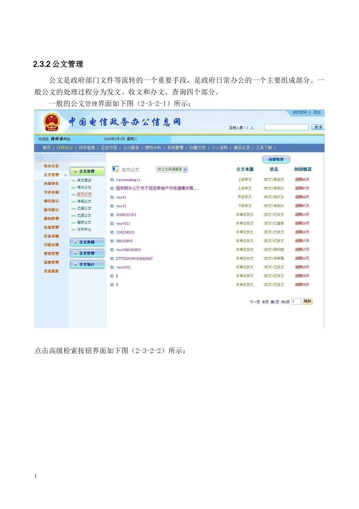359x509 pixels.
Task: Open 专送传阅 in the left sidebar
Action: point(51,192)
